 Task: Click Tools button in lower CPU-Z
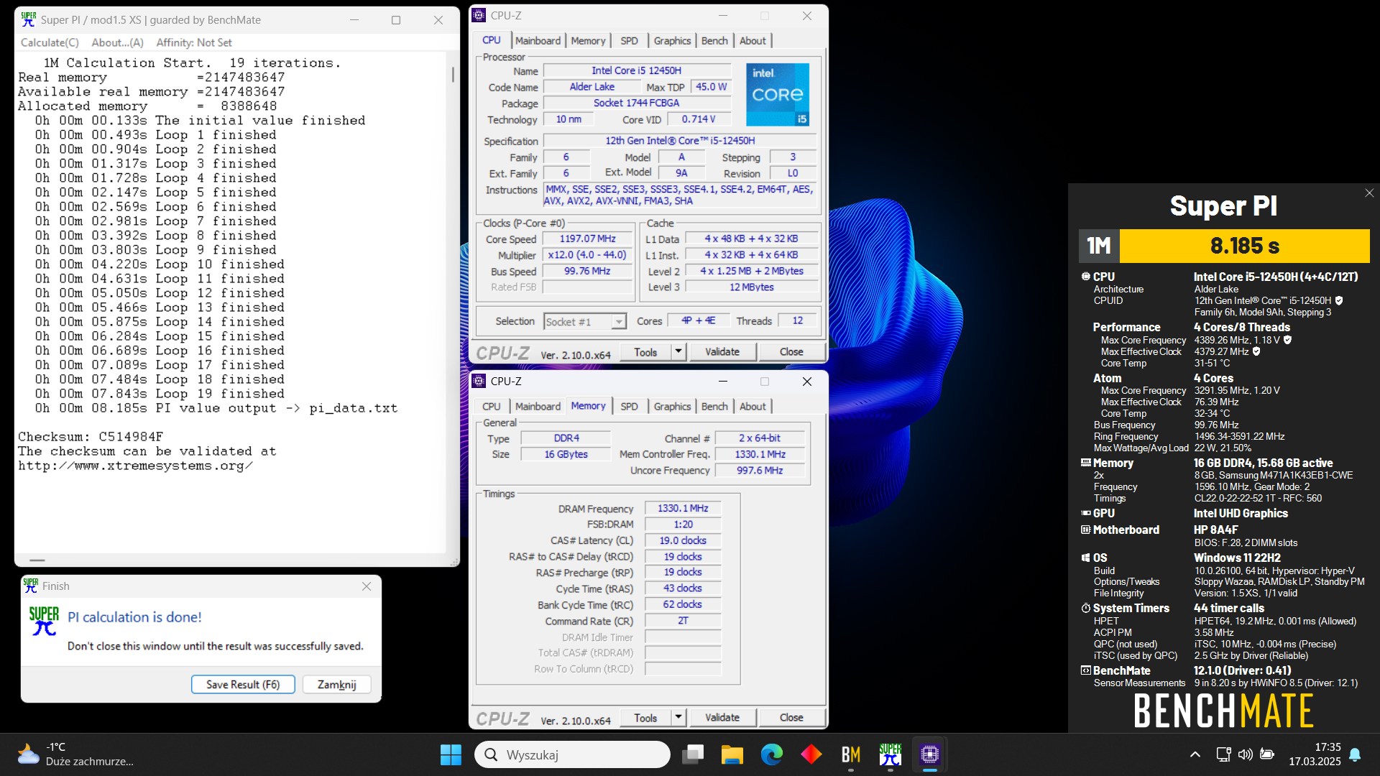[x=645, y=718]
